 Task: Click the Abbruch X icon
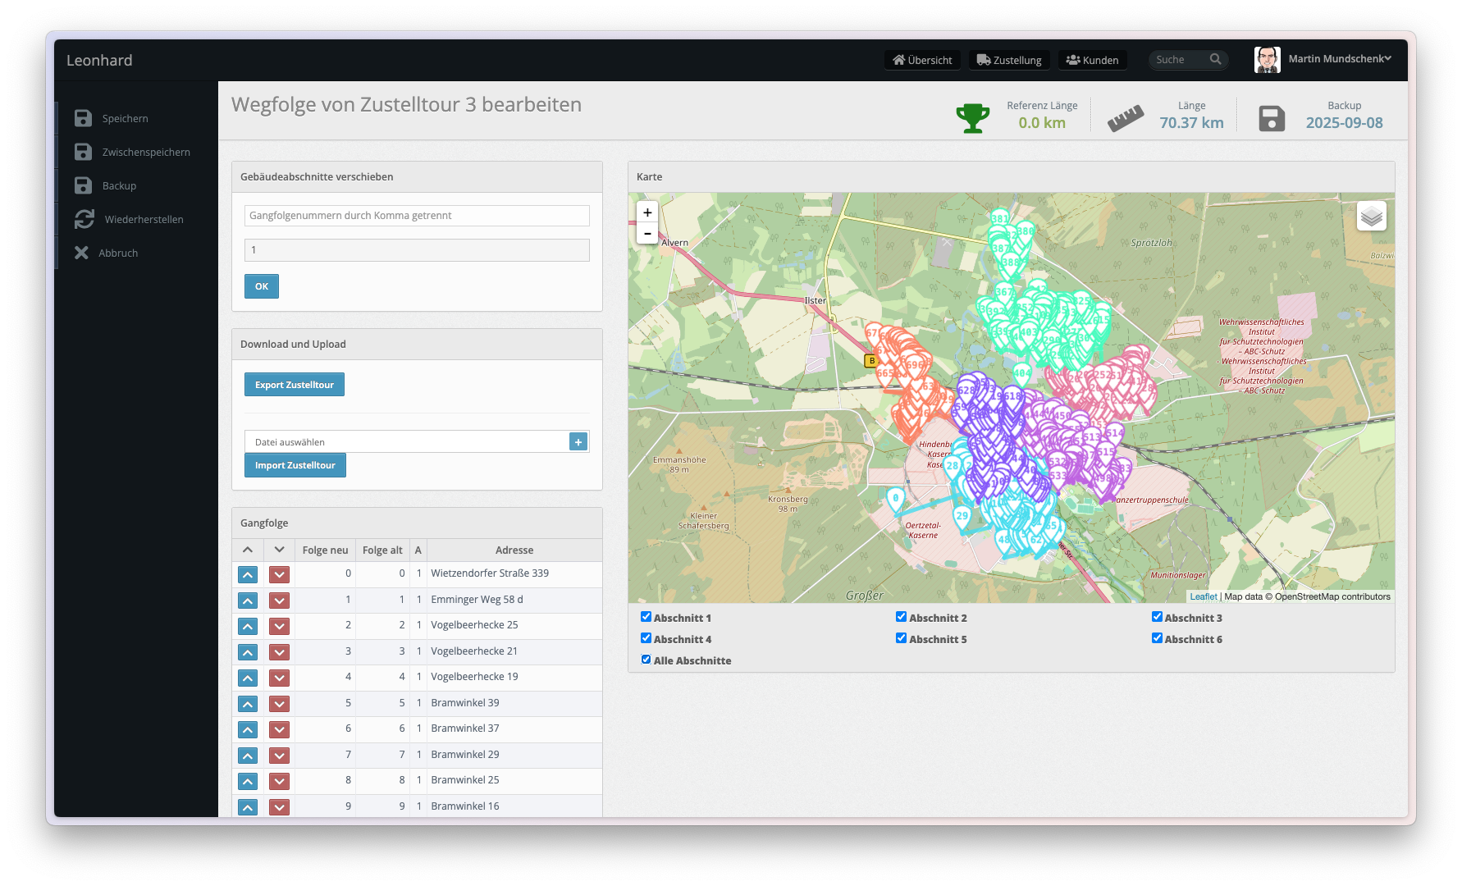81,253
